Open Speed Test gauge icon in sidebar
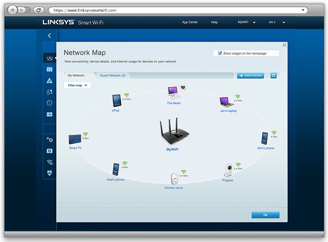 [49, 103]
